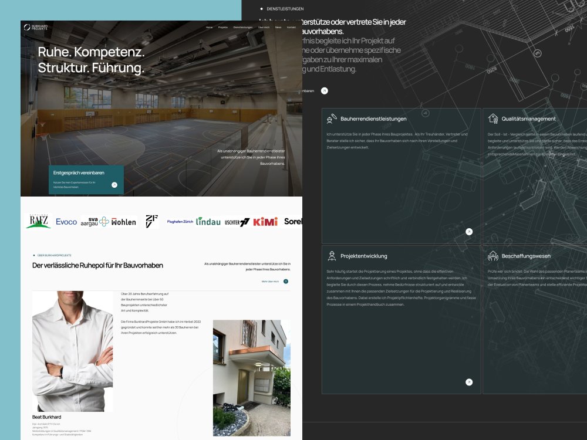The width and height of the screenshot is (587, 440).
Task: Click the Erstgespräch vereinbaren button
Action: point(86,180)
